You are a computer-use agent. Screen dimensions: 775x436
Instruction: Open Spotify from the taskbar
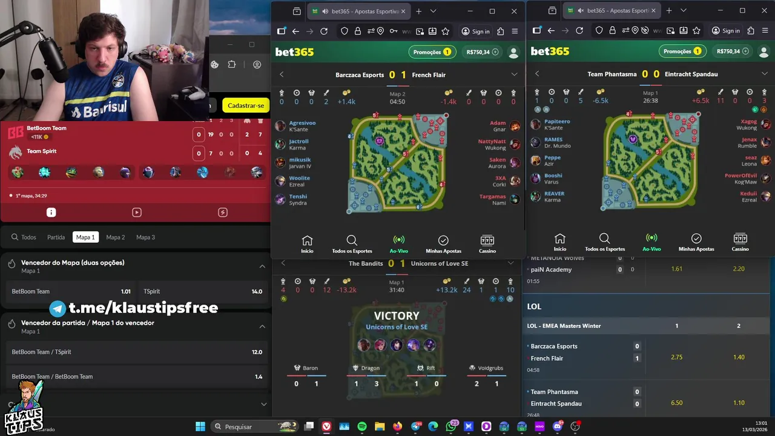[x=362, y=426]
